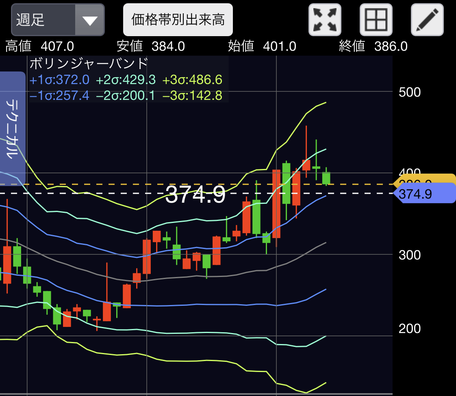Click the 300 price axis label

click(x=410, y=255)
